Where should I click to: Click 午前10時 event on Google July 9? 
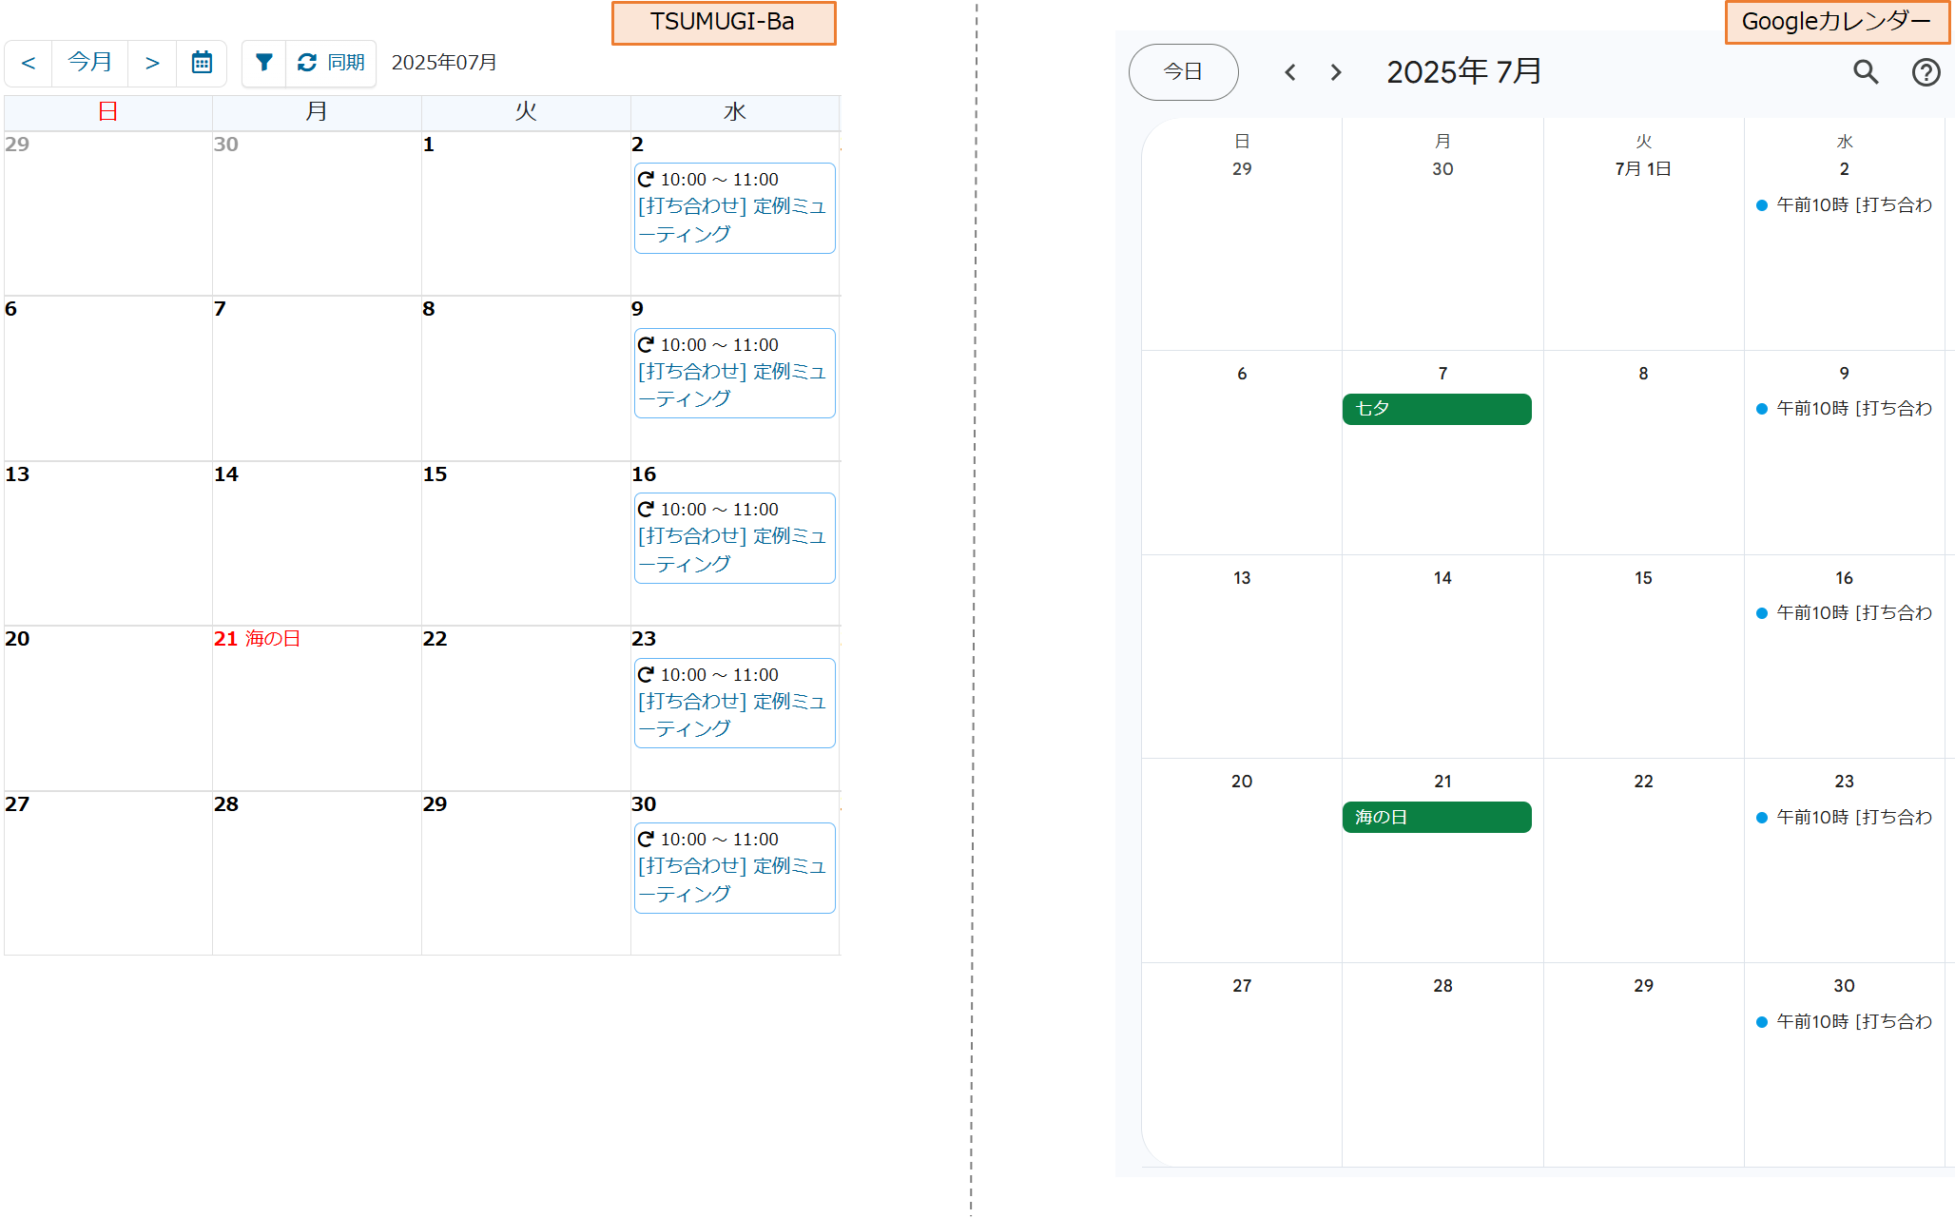point(1845,409)
